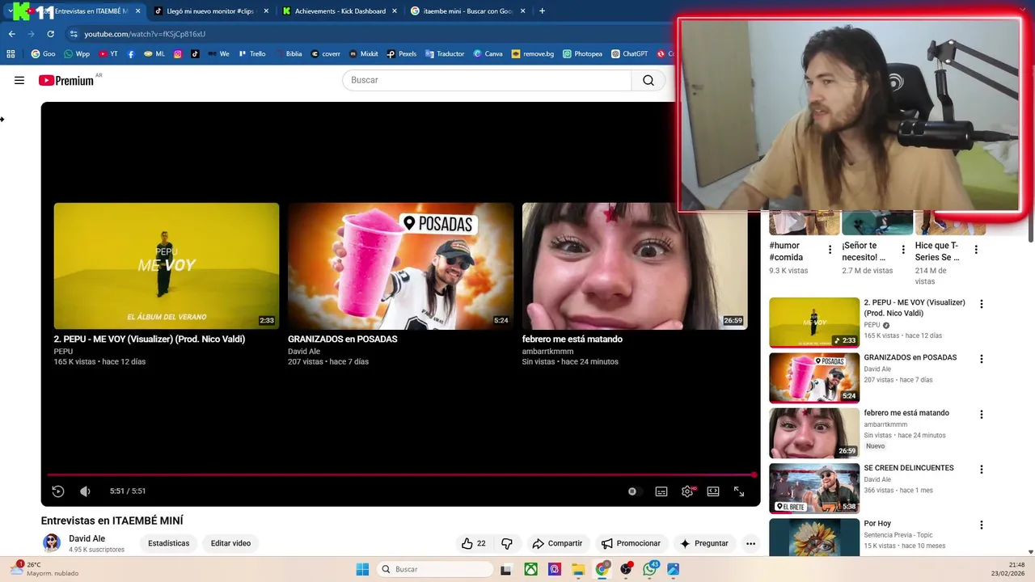Open the Instagram bookmark icon
The height and width of the screenshot is (582, 1035).
pyautogui.click(x=178, y=54)
